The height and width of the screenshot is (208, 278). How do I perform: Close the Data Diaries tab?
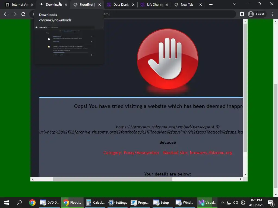pyautogui.click(x=133, y=5)
